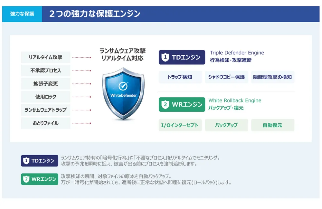Image resolution: width=322 pixels, height=209 pixels.
Task: Click the リアルタイム攻撃 box
Action: pyautogui.click(x=46, y=57)
